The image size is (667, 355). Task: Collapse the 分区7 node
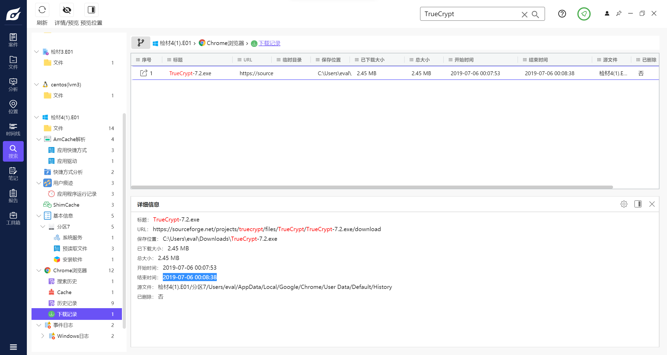43,226
